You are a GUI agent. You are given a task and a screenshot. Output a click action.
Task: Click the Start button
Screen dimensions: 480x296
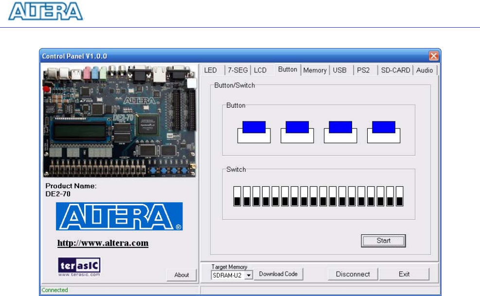[383, 241]
